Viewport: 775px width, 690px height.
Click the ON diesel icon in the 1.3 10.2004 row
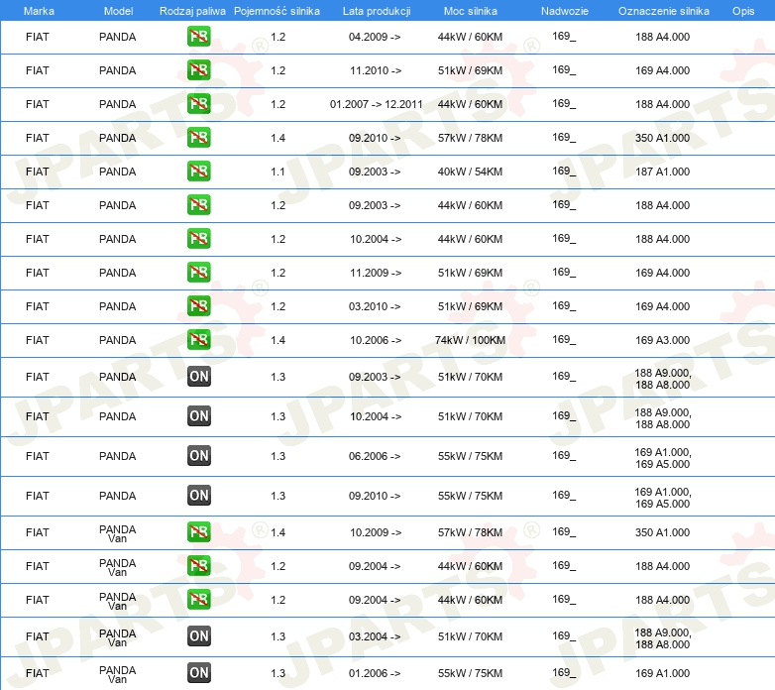(x=199, y=416)
